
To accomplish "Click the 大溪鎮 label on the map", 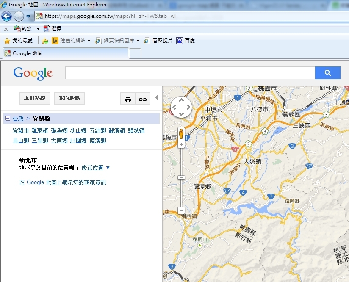I will tap(252, 161).
